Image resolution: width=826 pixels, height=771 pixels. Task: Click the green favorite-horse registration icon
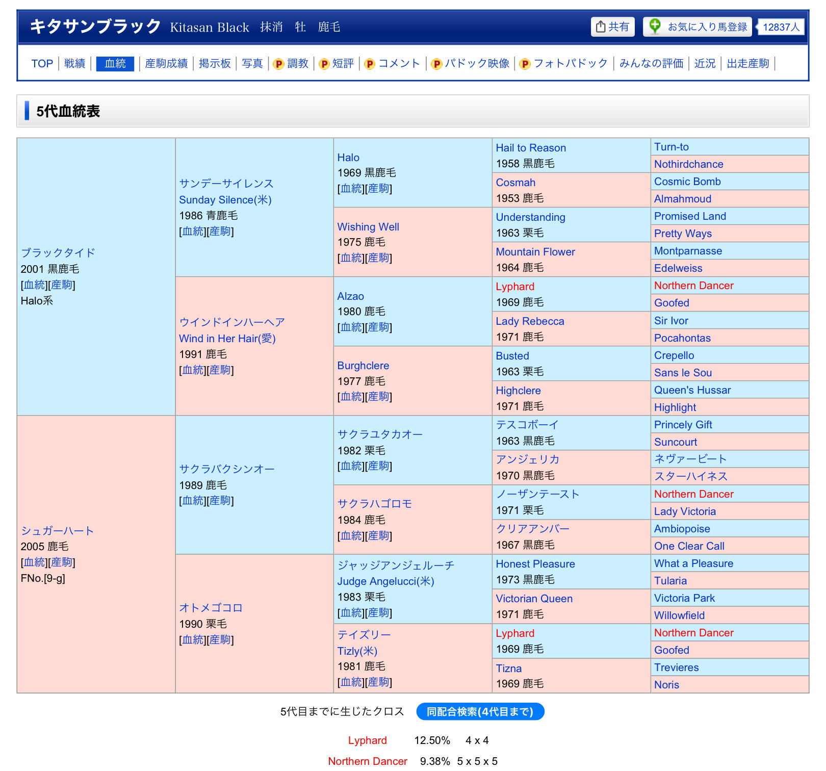pyautogui.click(x=655, y=25)
